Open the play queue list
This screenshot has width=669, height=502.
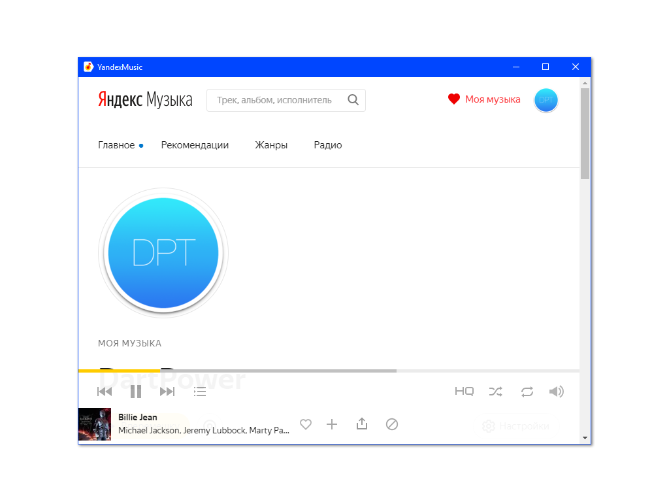tap(200, 392)
